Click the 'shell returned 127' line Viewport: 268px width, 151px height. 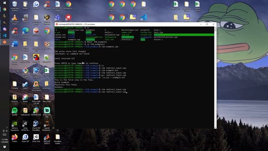(64, 59)
